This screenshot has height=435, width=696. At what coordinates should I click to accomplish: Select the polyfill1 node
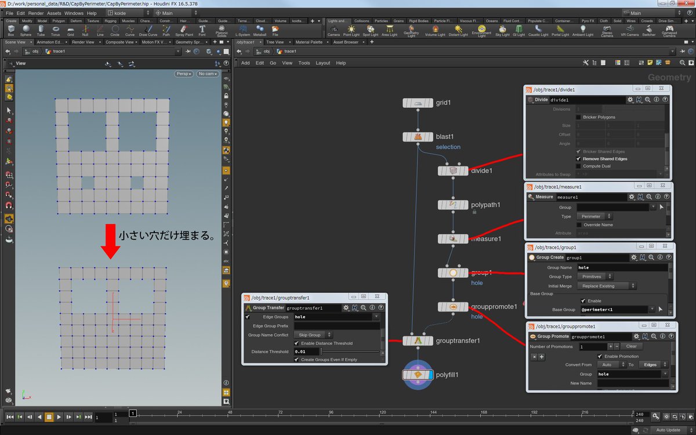pos(418,375)
